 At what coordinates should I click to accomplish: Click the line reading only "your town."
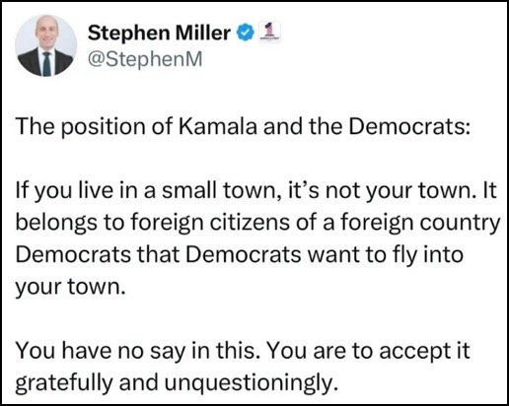click(70, 288)
